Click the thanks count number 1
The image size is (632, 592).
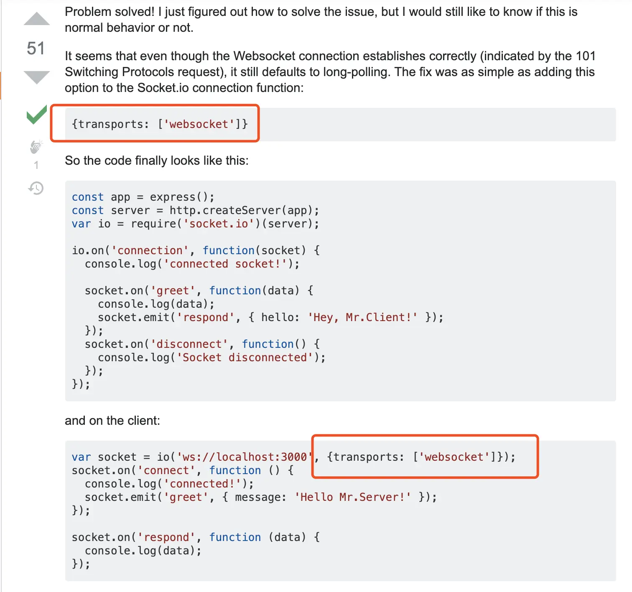point(36,166)
